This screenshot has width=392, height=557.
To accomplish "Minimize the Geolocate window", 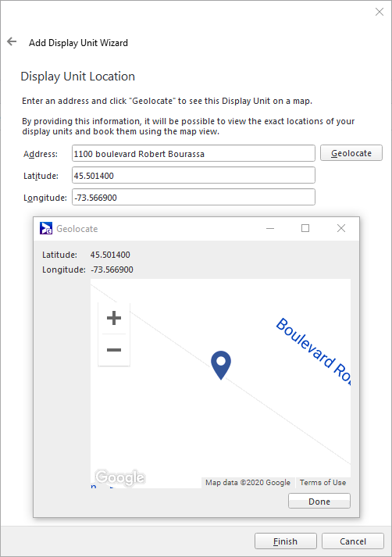I will tap(270, 228).
